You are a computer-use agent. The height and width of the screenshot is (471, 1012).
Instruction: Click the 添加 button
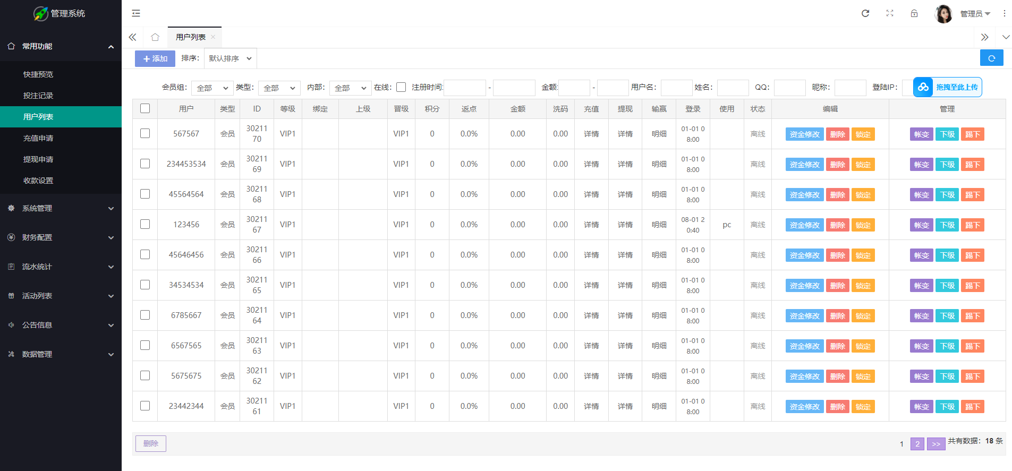[155, 58]
